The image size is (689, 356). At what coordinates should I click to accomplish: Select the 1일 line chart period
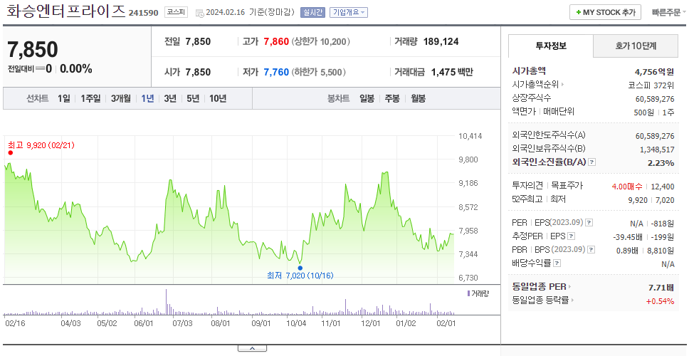click(64, 98)
